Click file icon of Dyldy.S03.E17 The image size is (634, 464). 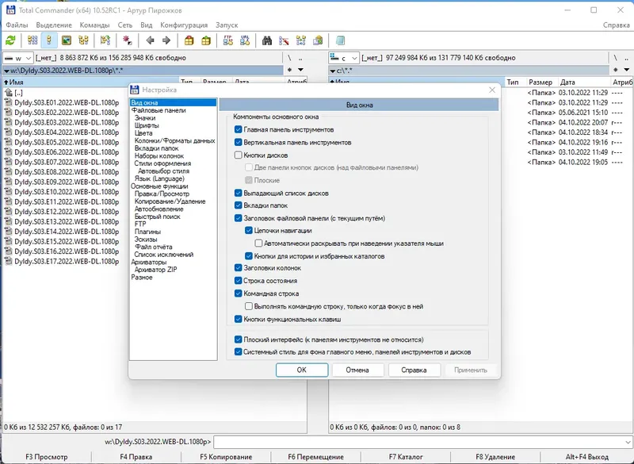[8, 261]
